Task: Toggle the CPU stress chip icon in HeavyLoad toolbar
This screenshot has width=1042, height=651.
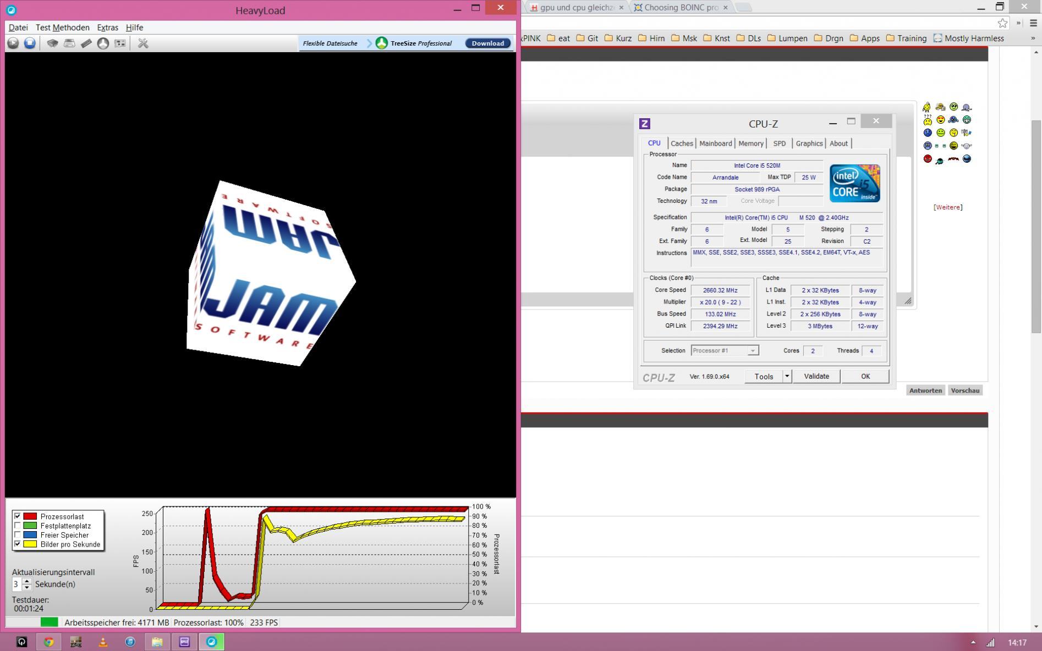Action: [x=52, y=43]
